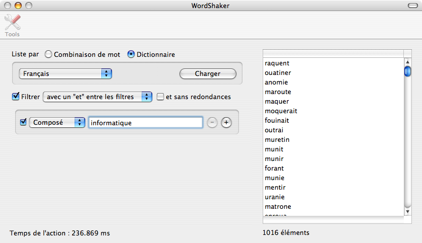This screenshot has height=243, width=422.
Task: Add a filter with the plus button
Action: [x=226, y=122]
